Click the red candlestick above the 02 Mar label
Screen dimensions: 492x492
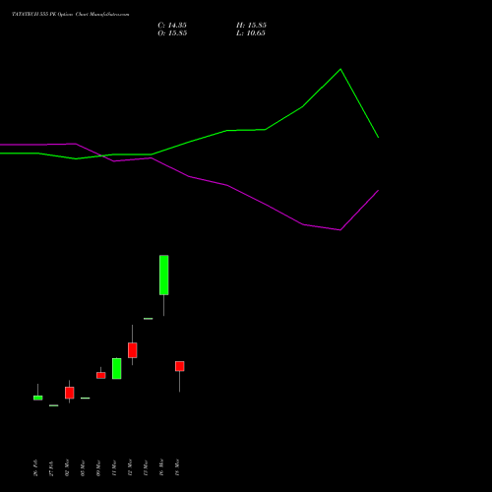coord(70,393)
